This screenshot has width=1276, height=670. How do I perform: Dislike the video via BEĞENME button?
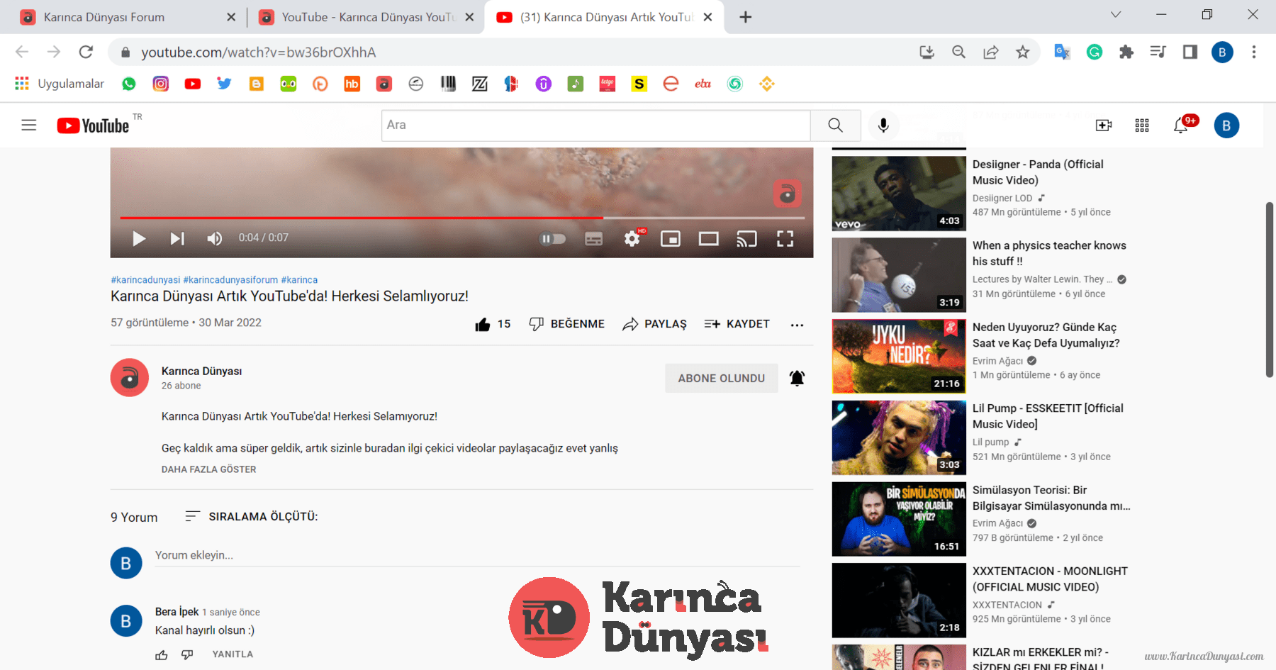point(567,324)
